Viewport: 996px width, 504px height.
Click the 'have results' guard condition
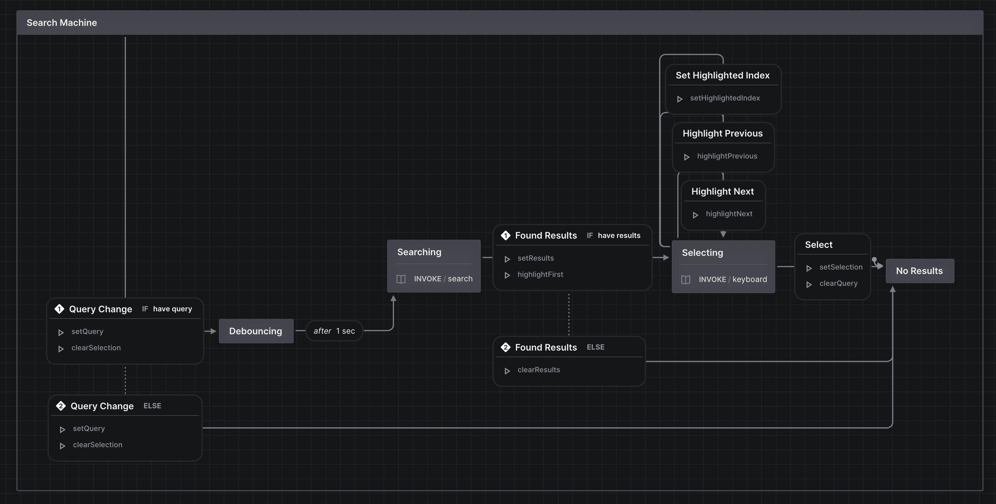[x=619, y=235]
